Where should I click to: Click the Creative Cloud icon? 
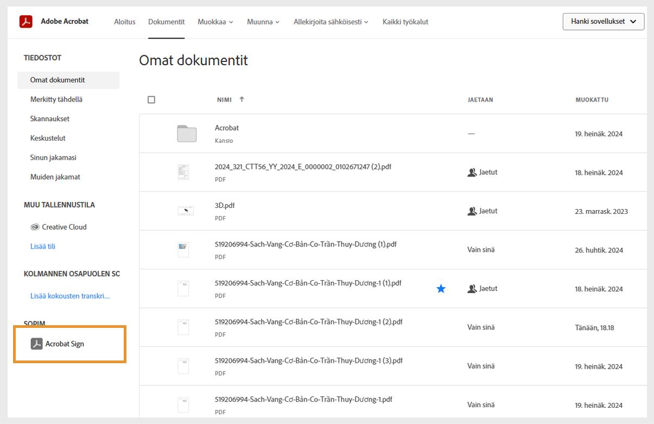(x=35, y=227)
